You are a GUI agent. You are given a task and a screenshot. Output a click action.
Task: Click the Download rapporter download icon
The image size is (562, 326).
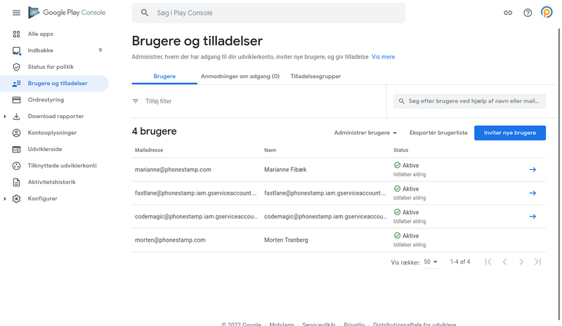click(16, 117)
